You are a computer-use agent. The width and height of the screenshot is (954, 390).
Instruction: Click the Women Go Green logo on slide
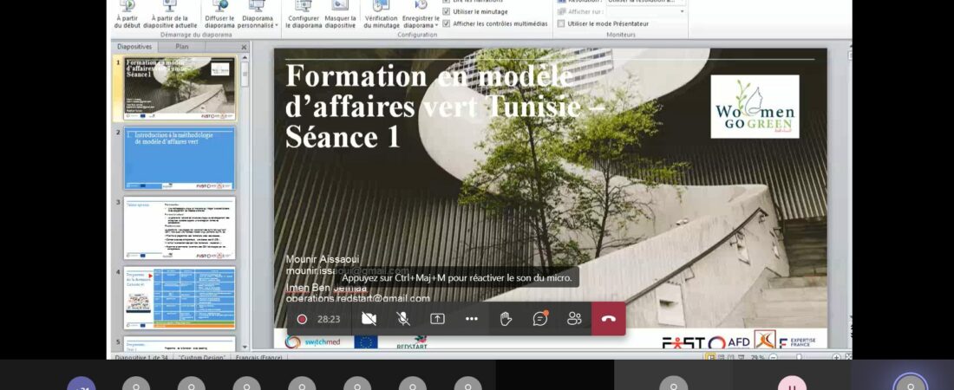pyautogui.click(x=755, y=107)
